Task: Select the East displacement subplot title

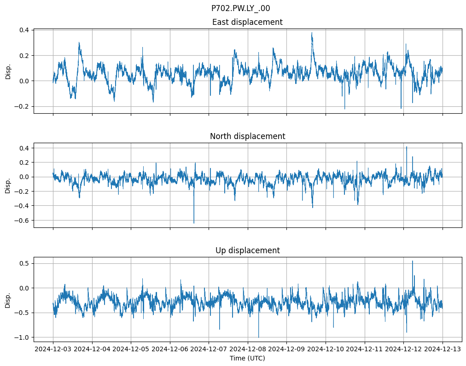Action: click(247, 22)
